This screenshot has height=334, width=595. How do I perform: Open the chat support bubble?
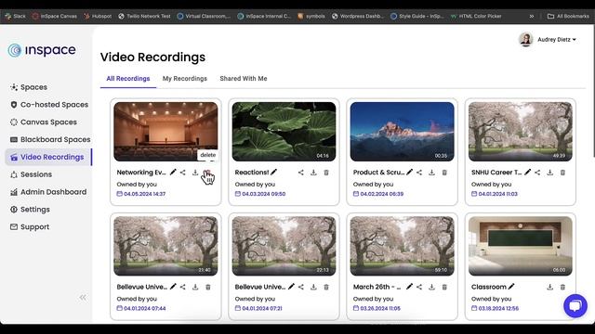click(x=575, y=306)
